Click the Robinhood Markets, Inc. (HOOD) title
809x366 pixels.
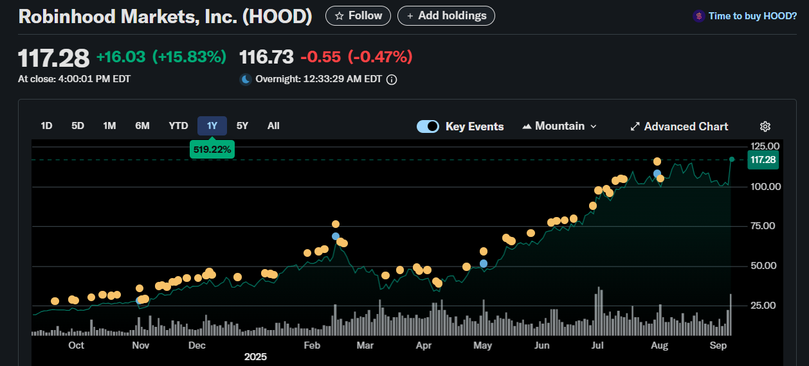165,17
